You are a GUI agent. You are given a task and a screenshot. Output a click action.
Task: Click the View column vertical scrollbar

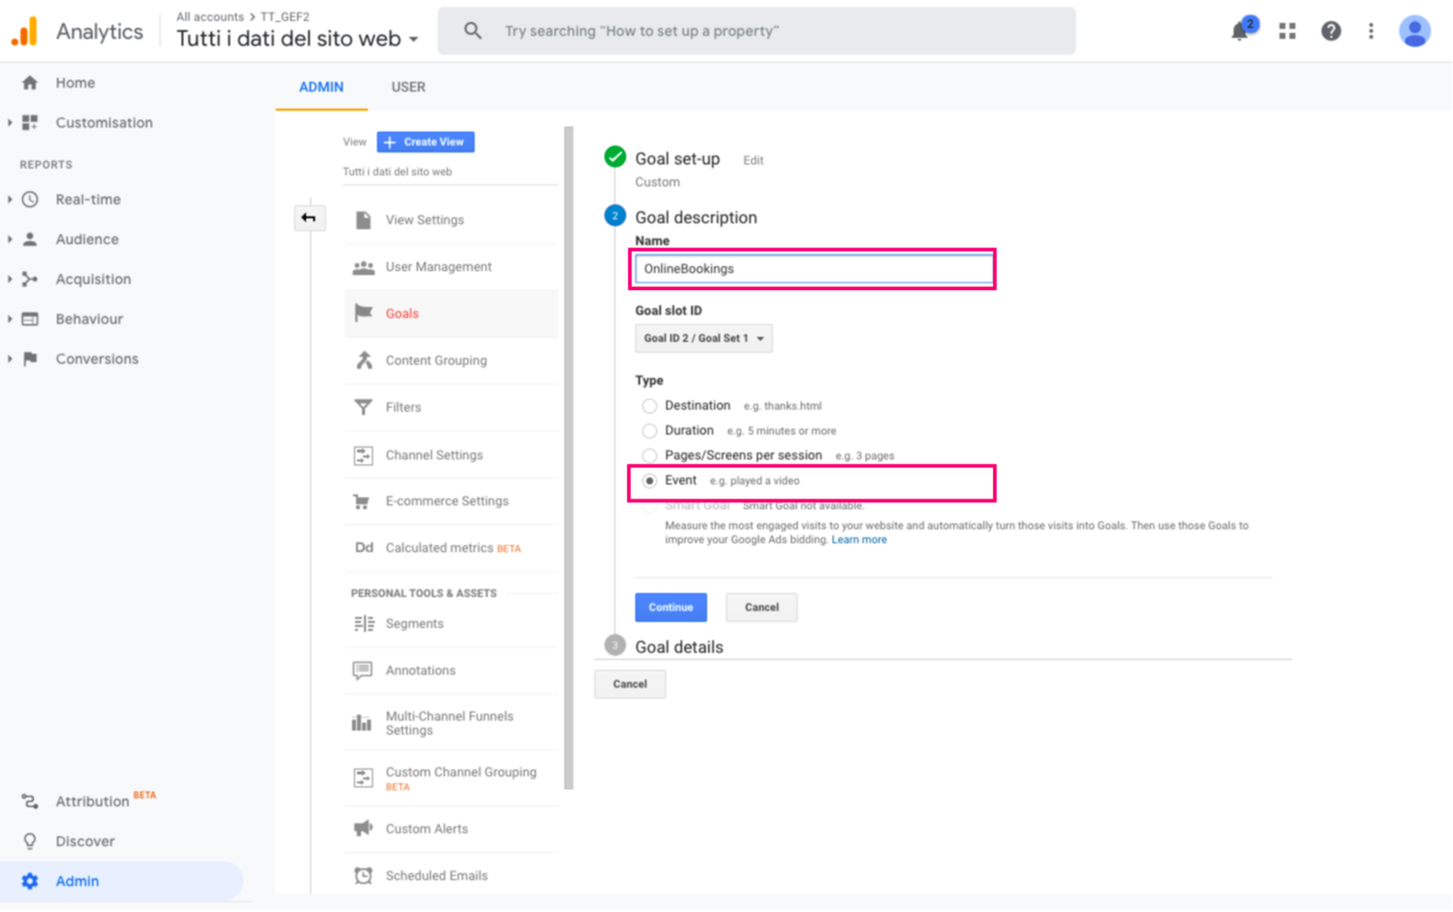569,457
